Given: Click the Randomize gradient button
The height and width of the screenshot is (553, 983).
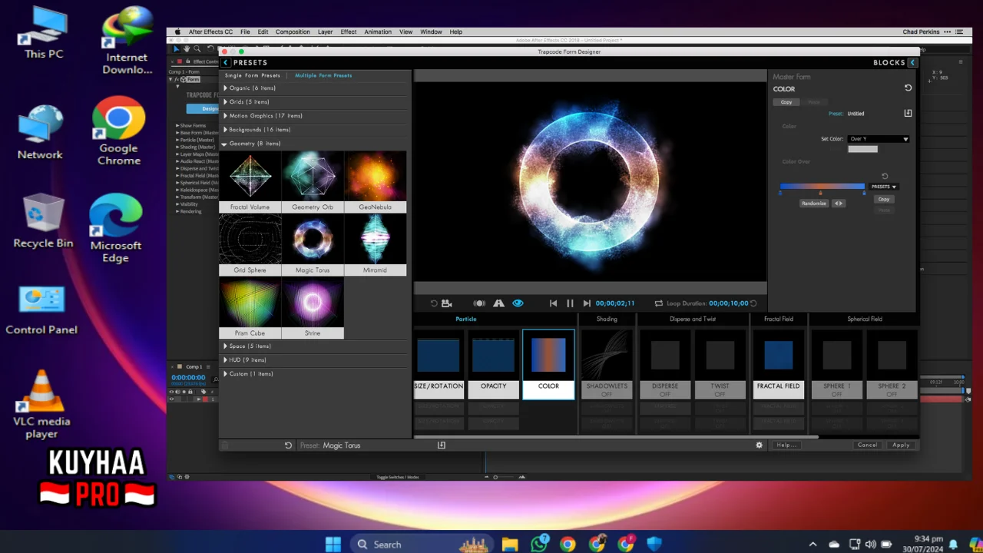Looking at the screenshot, I should (x=813, y=204).
